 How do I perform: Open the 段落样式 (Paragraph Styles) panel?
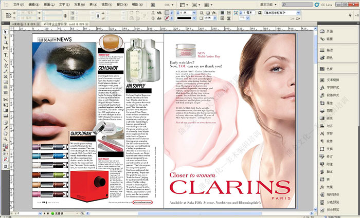(x=330, y=95)
